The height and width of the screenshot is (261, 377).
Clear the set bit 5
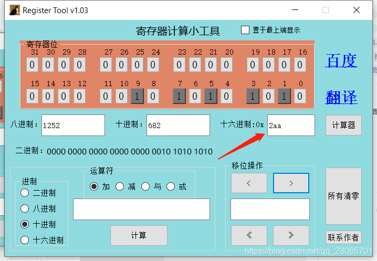tap(211, 96)
